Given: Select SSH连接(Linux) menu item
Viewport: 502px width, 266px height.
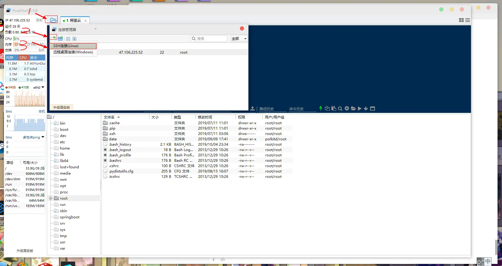Looking at the screenshot, I should point(73,46).
